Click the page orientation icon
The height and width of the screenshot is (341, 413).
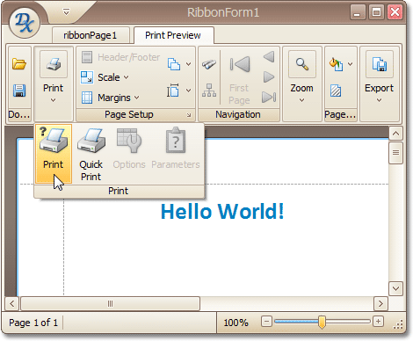click(174, 64)
